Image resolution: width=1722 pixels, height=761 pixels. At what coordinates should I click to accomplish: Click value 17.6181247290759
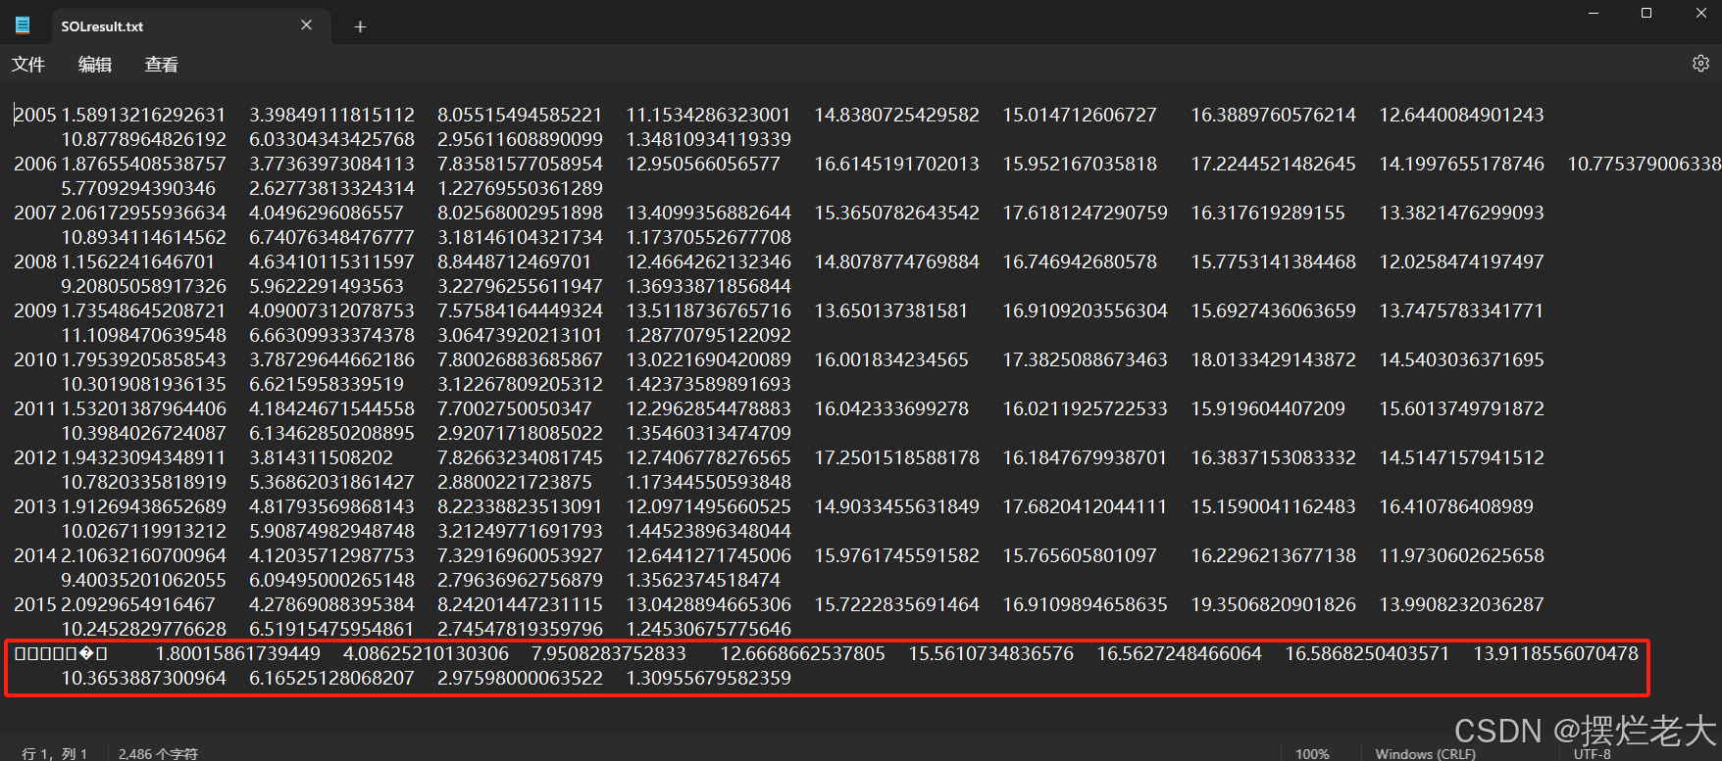coord(1085,213)
